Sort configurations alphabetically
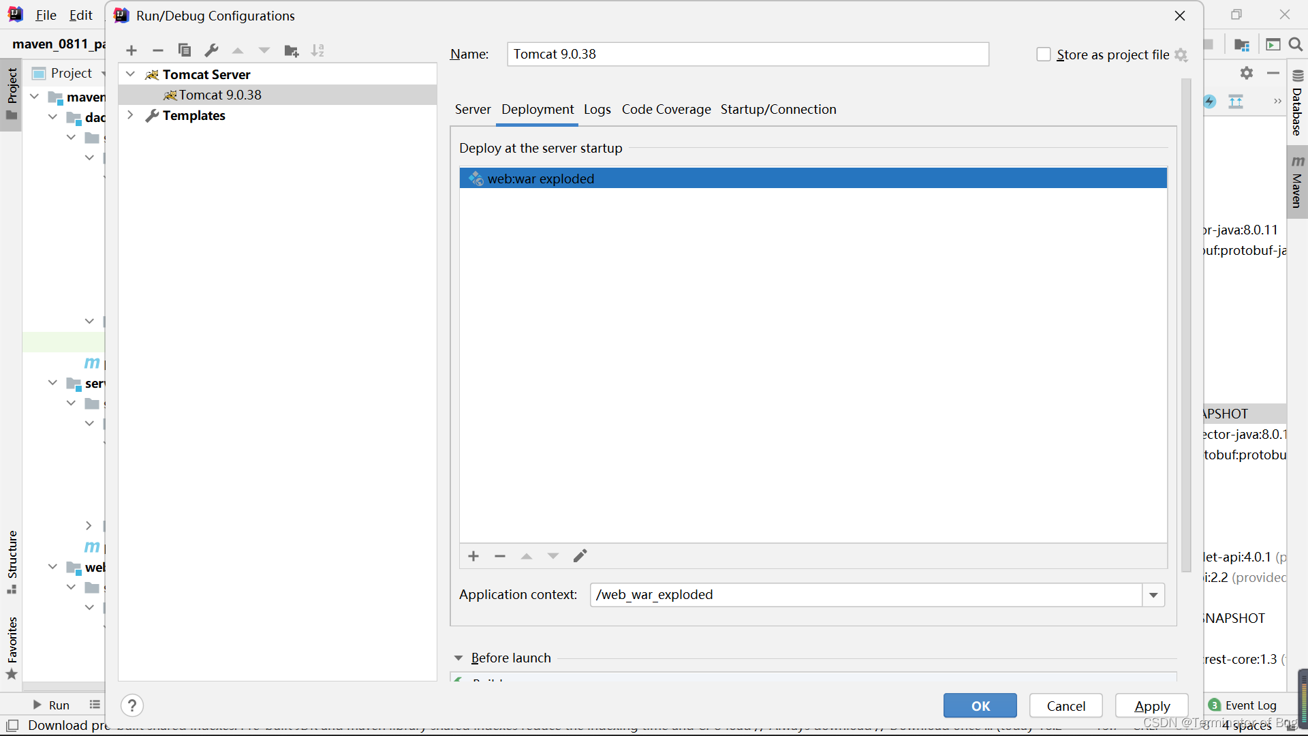Image resolution: width=1308 pixels, height=736 pixels. click(x=318, y=50)
